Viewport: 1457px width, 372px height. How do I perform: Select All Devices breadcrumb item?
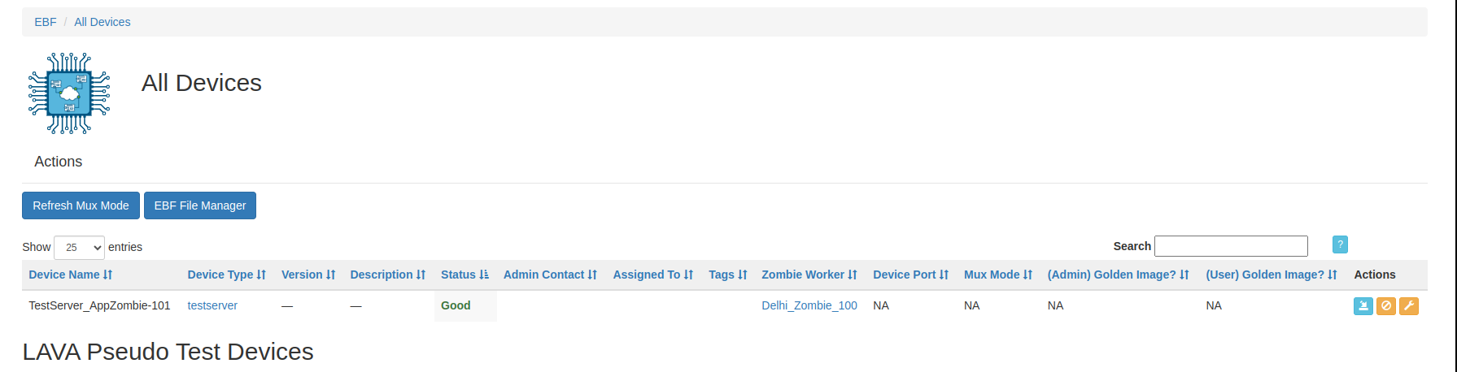[103, 22]
